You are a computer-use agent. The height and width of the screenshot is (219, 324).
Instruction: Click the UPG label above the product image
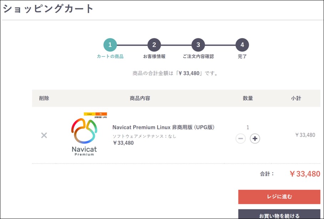coord(104,117)
